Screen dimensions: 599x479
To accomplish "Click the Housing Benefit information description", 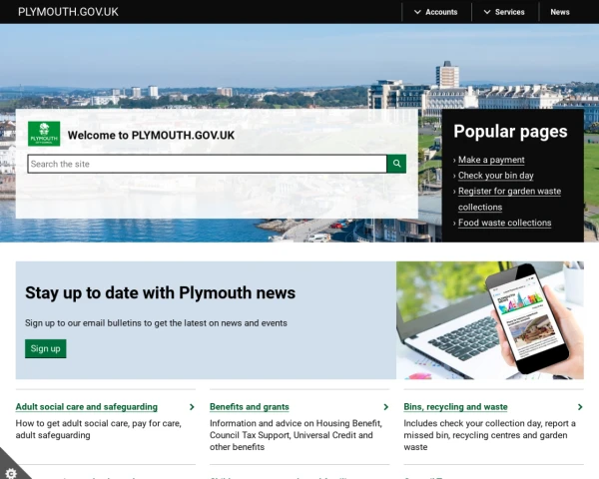I will (297, 435).
